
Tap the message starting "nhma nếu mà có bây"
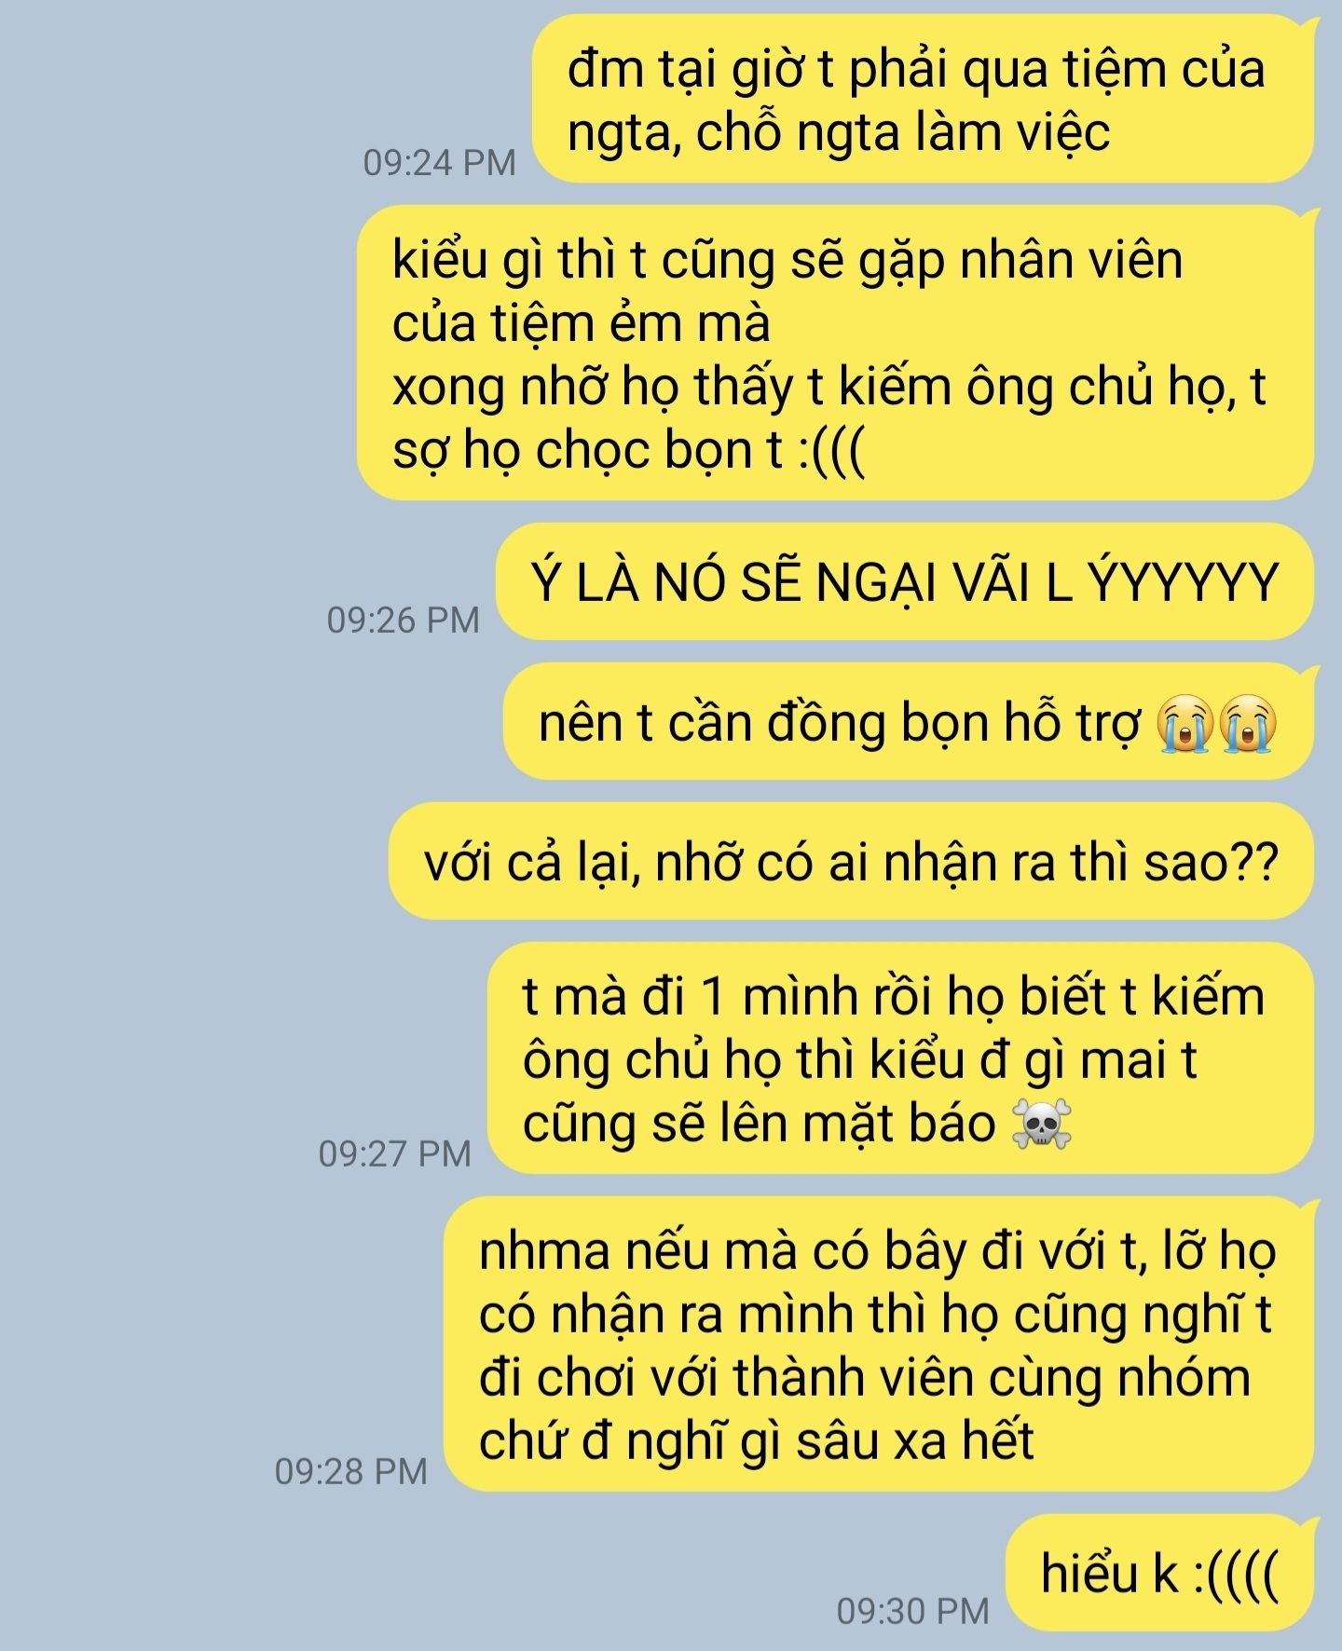pyautogui.click(x=880, y=1344)
